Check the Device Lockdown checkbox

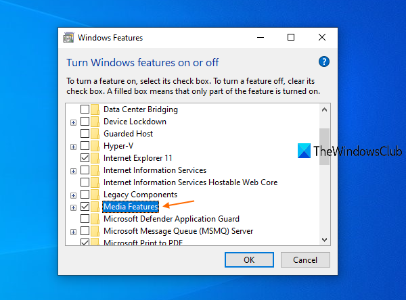click(85, 122)
